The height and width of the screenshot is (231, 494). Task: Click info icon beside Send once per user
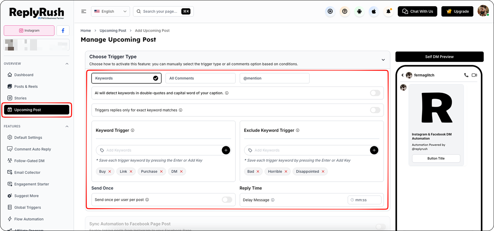pyautogui.click(x=147, y=200)
